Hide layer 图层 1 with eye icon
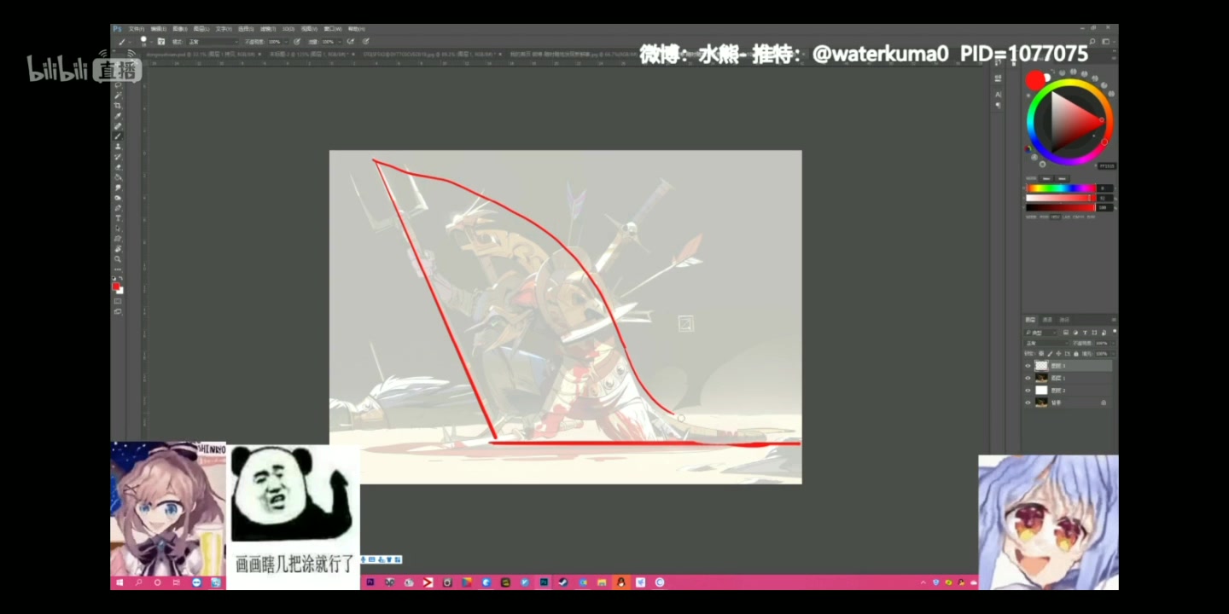The width and height of the screenshot is (1229, 614). click(1028, 378)
